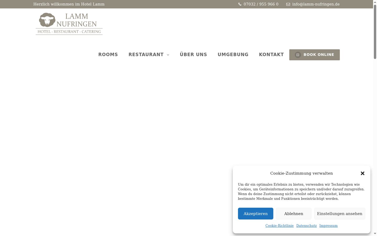Image resolution: width=377 pixels, height=236 pixels.
Task: Click the Lamm Nufringen sheep logo
Action: [x=69, y=24]
